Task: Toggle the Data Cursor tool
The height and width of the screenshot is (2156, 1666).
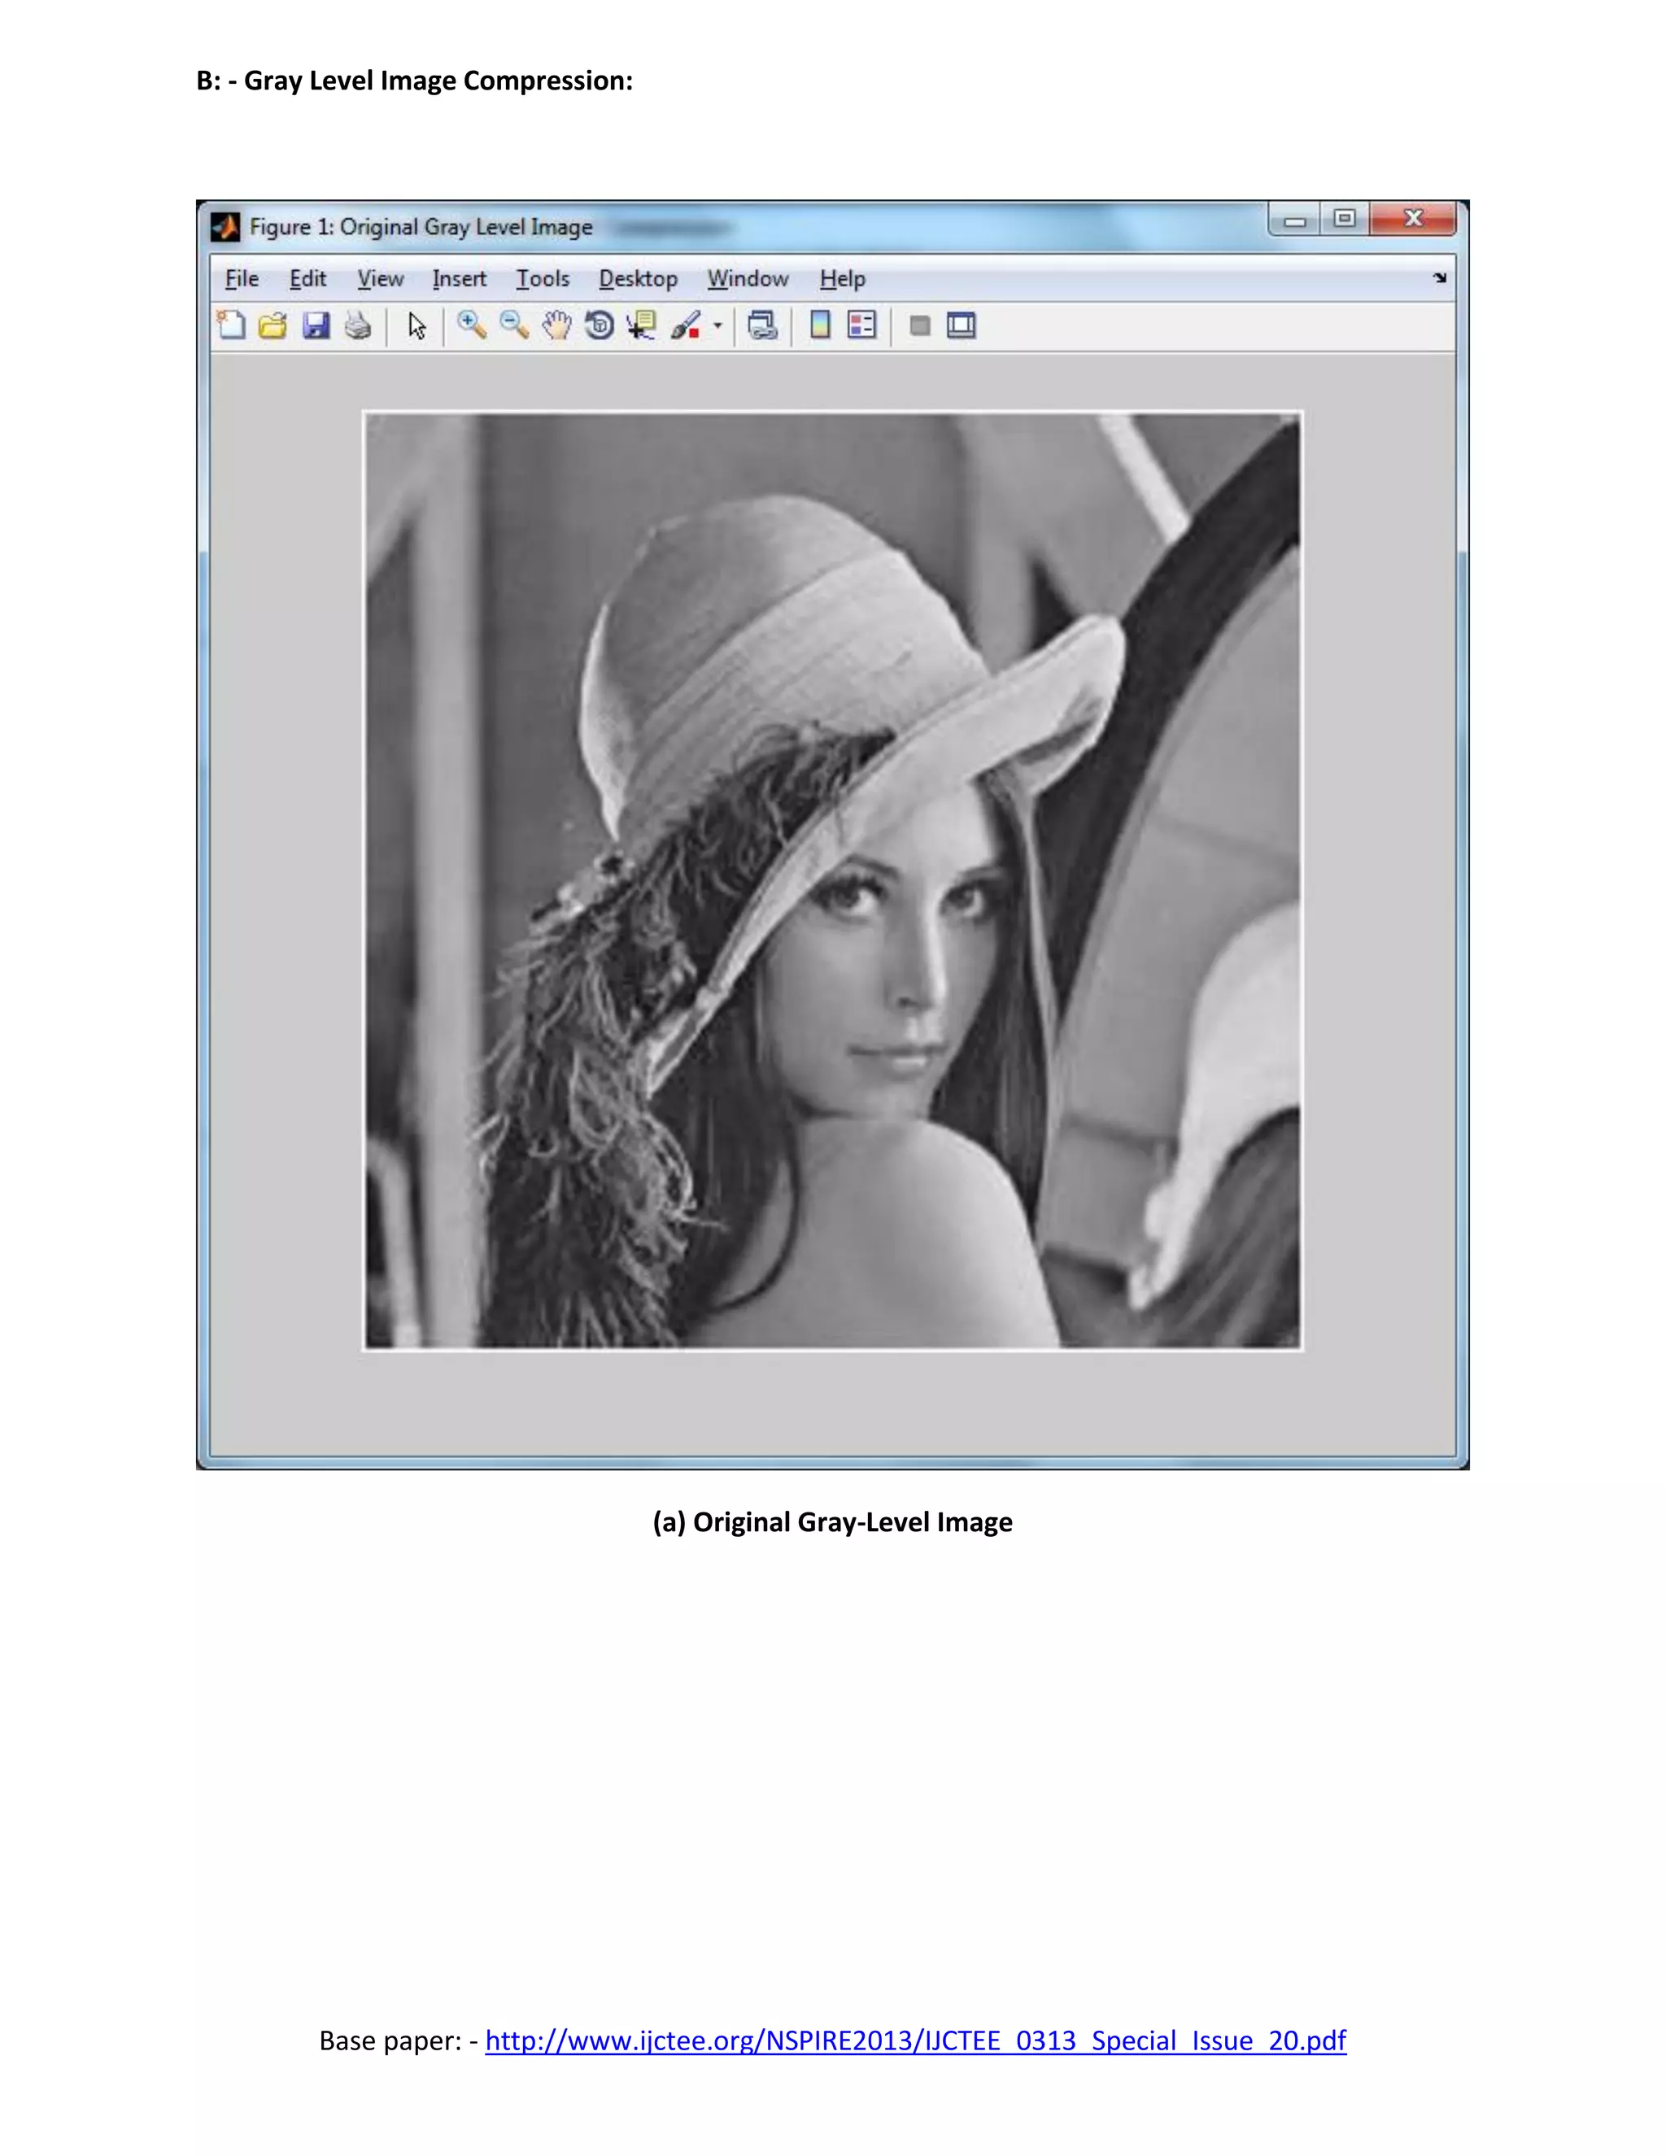Action: [643, 325]
